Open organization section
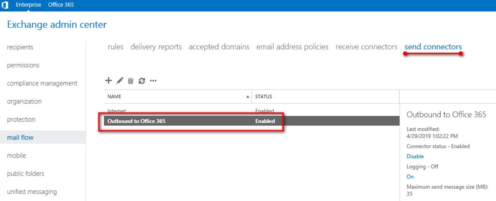Viewport: 496px width, 201px height. (x=24, y=101)
